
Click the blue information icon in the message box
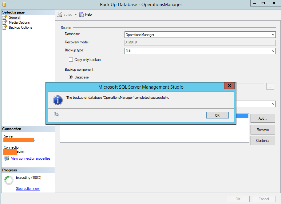58,100
